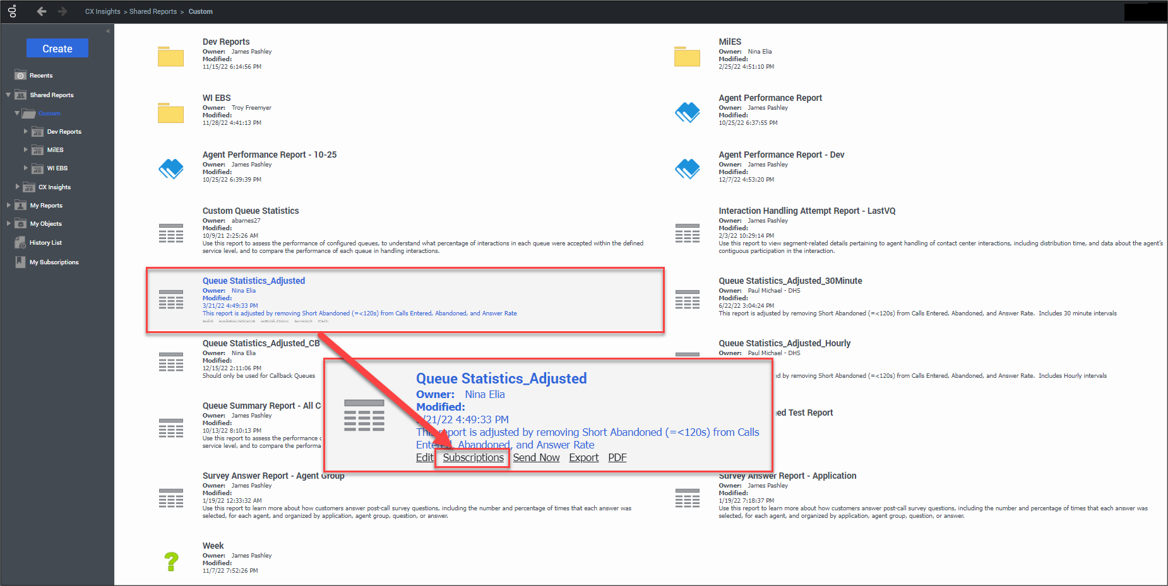Click the Recents folder icon in sidebar
The height and width of the screenshot is (586, 1168).
tap(20, 75)
